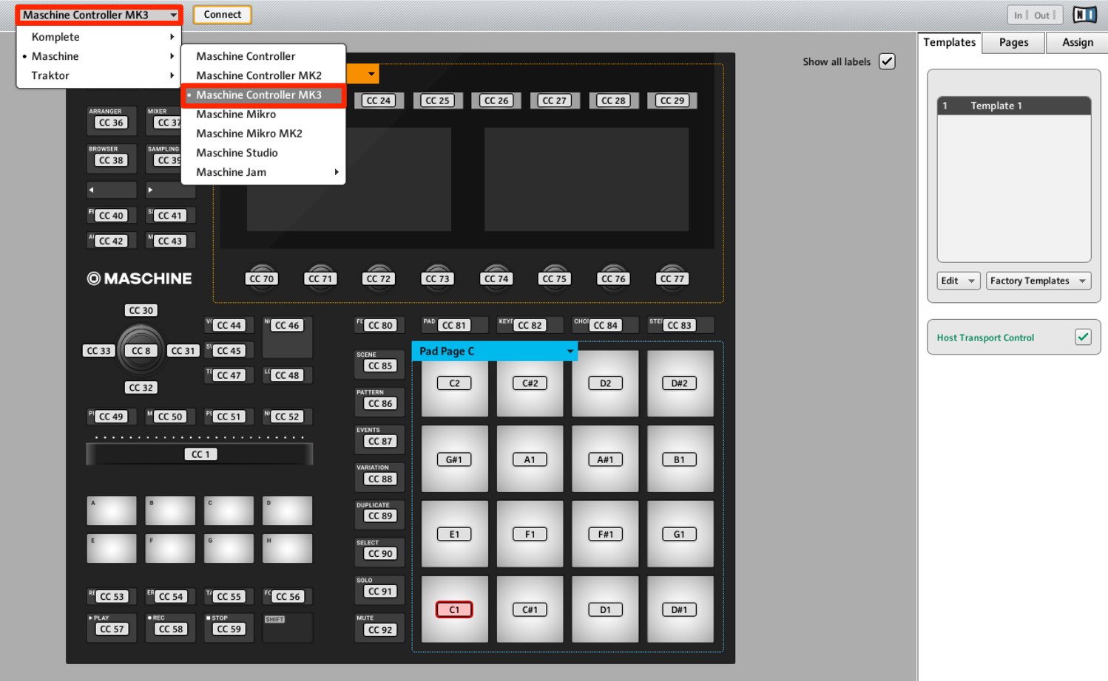Click the CC 24 button above displays
This screenshot has height=681, width=1108.
[379, 100]
